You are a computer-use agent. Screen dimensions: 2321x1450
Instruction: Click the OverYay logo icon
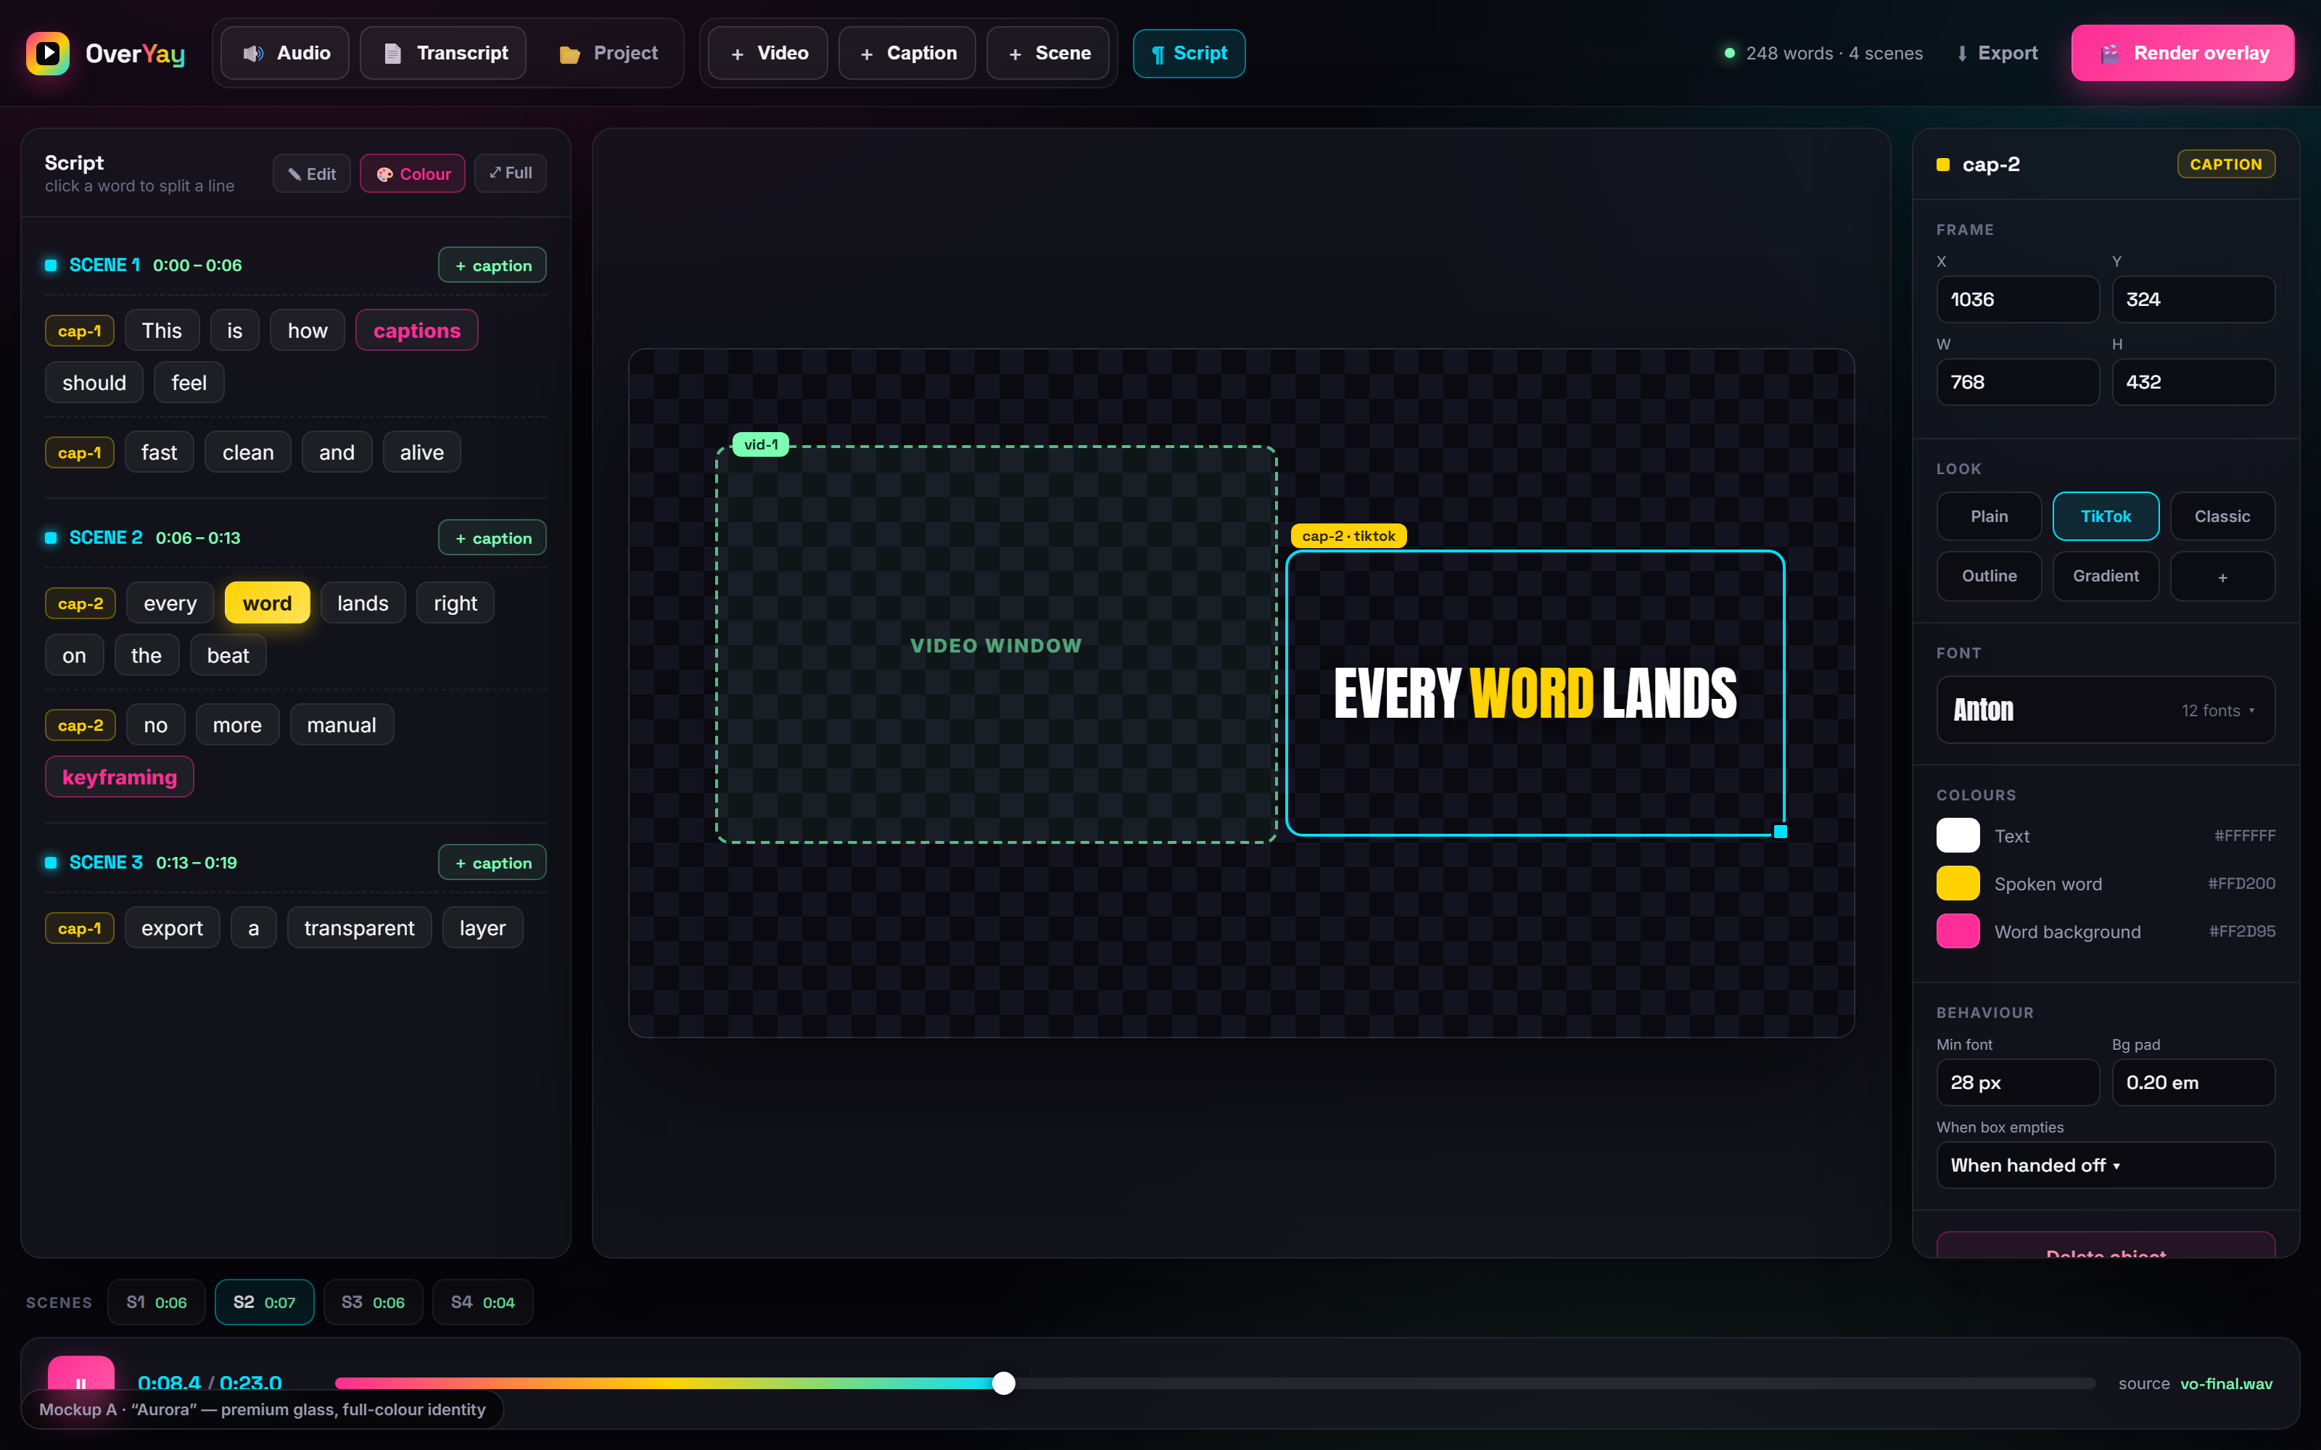(x=47, y=53)
